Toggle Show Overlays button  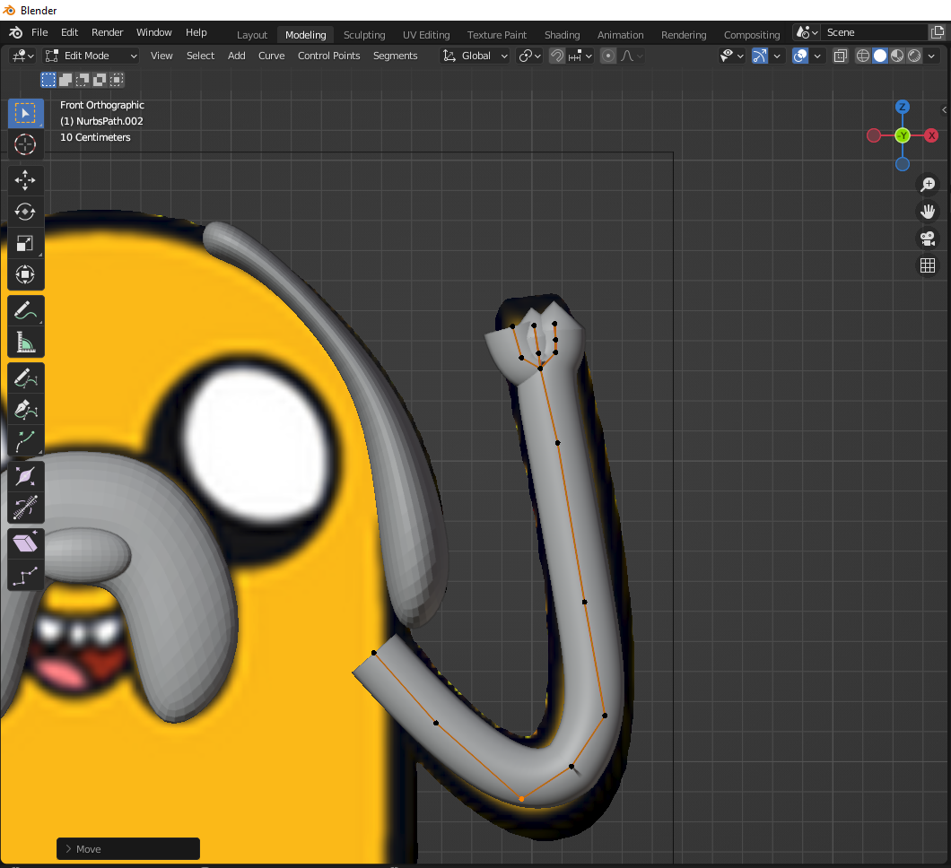[800, 56]
